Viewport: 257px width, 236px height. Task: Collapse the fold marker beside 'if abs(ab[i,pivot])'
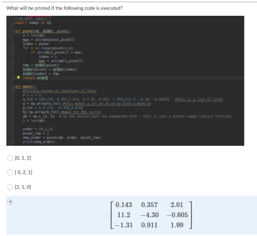(x=14, y=53)
